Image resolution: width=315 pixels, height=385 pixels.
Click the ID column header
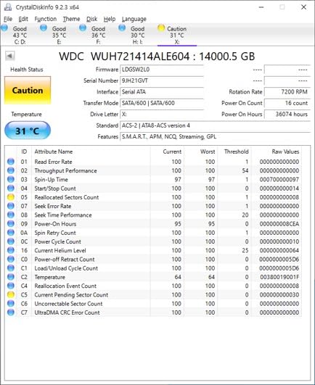coord(24,152)
